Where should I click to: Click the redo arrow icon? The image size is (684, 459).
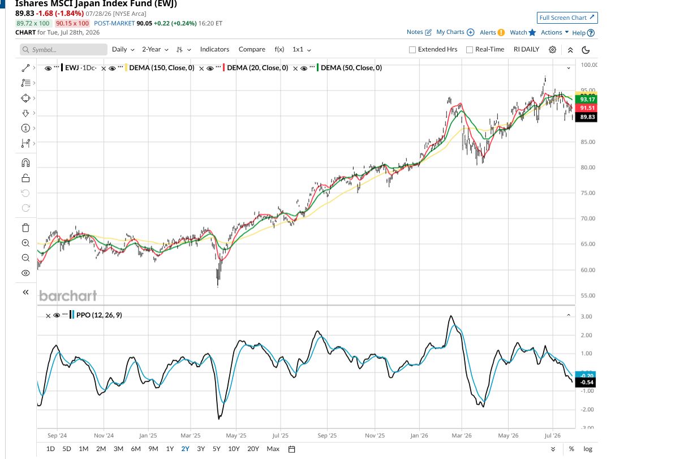click(x=25, y=208)
